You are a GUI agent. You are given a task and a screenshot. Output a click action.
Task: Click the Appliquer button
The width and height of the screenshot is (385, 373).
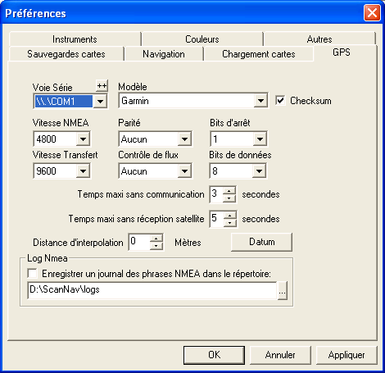click(346, 355)
